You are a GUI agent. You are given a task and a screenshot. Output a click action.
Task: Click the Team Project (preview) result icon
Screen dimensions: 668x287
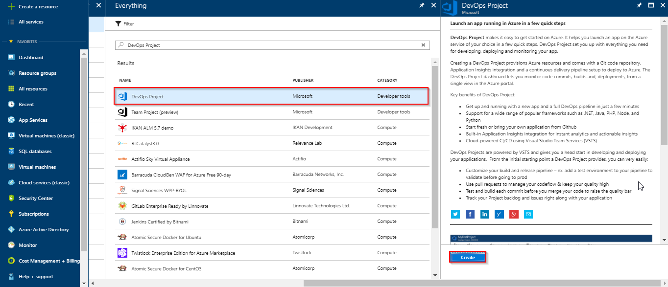[122, 112]
